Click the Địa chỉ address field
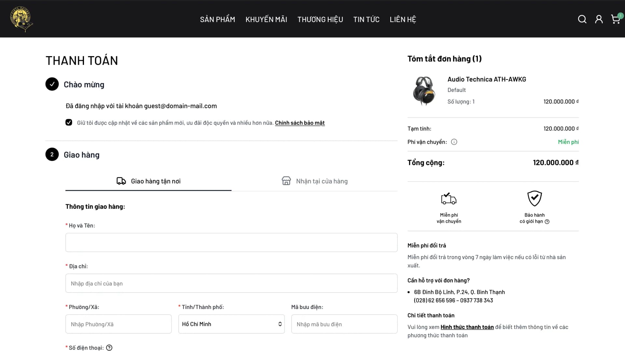 pyautogui.click(x=231, y=283)
